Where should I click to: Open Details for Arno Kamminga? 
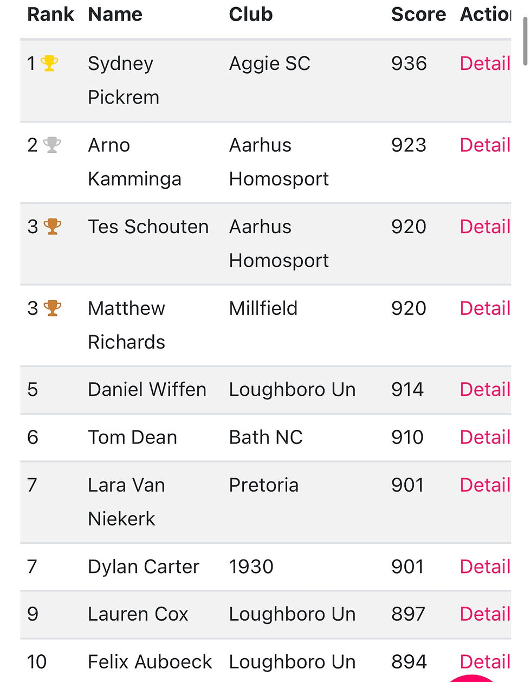[x=485, y=145]
